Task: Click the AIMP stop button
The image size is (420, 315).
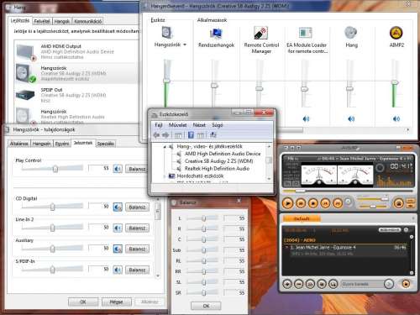Action: tap(313, 203)
